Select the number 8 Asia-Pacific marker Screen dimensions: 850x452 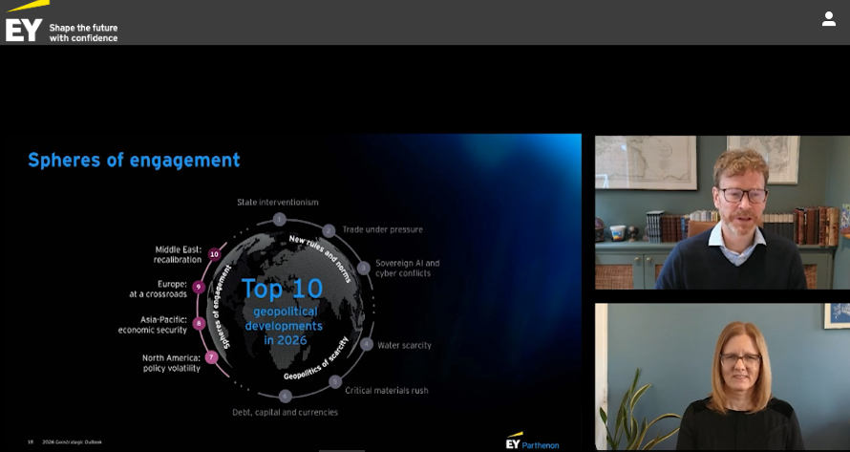(x=199, y=323)
